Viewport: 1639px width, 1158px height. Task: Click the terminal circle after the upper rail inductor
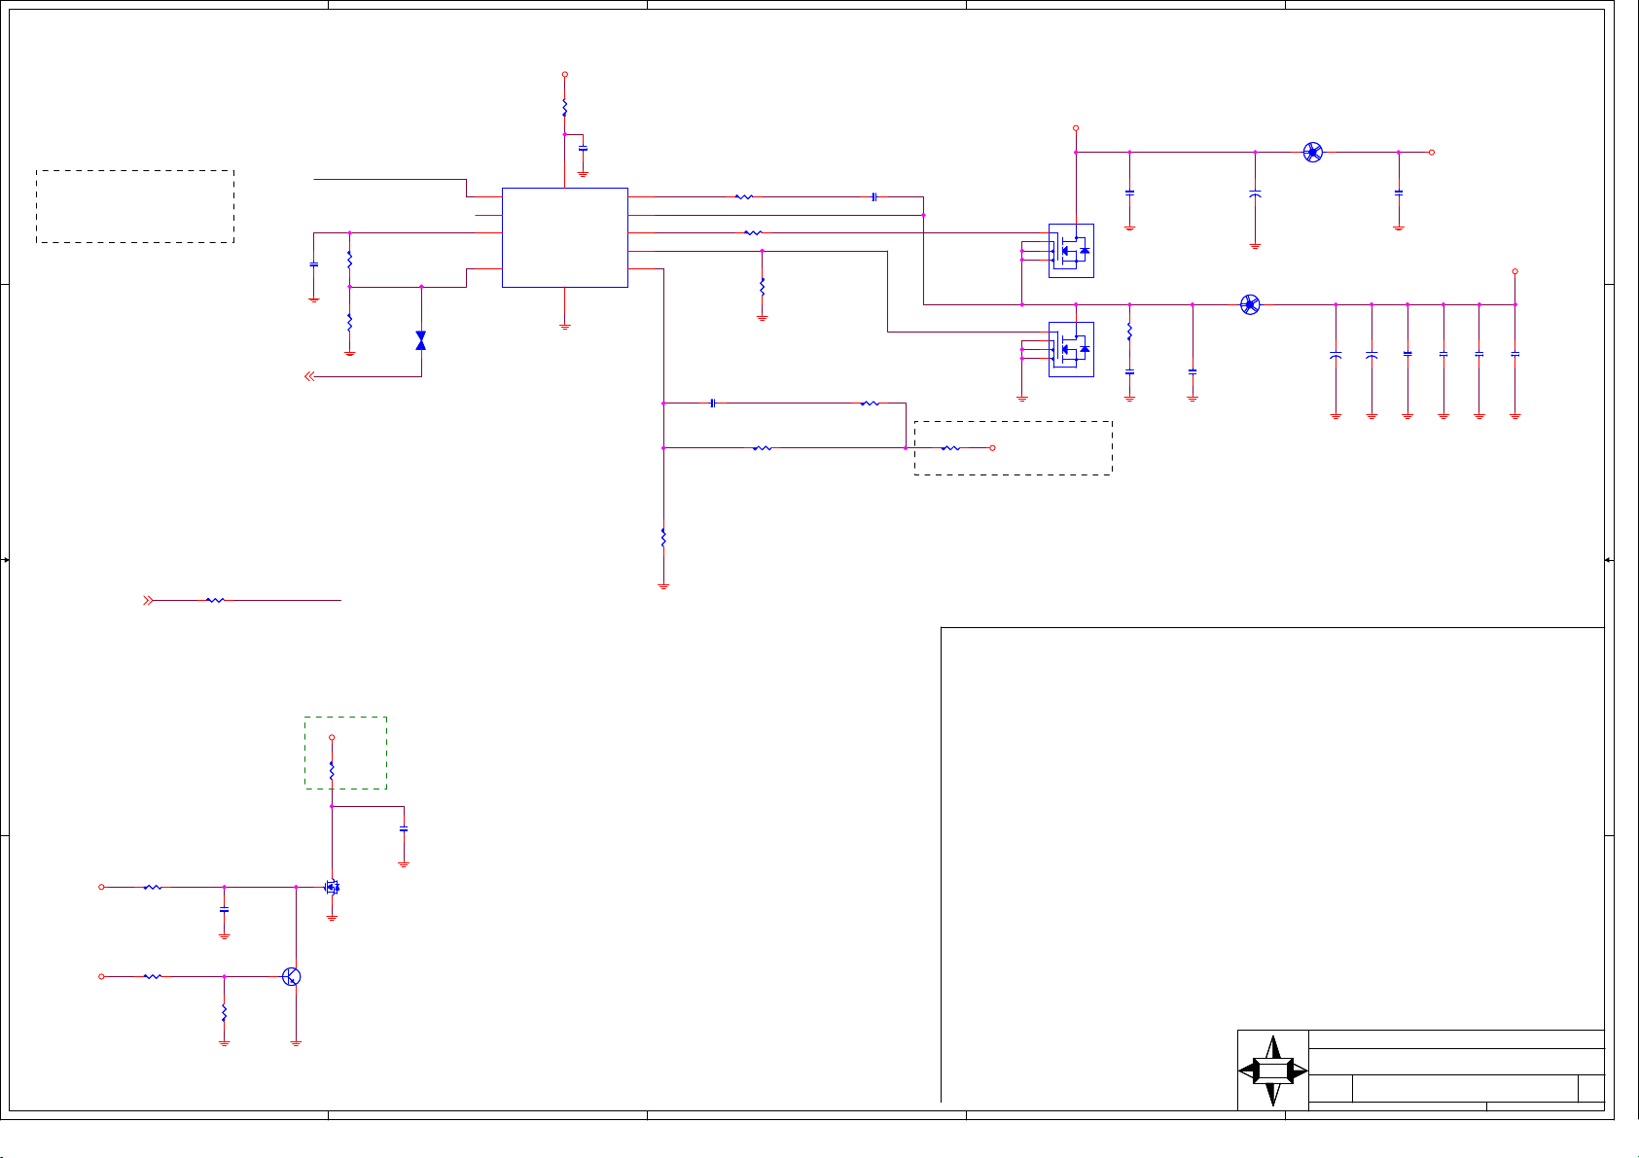coord(1432,152)
